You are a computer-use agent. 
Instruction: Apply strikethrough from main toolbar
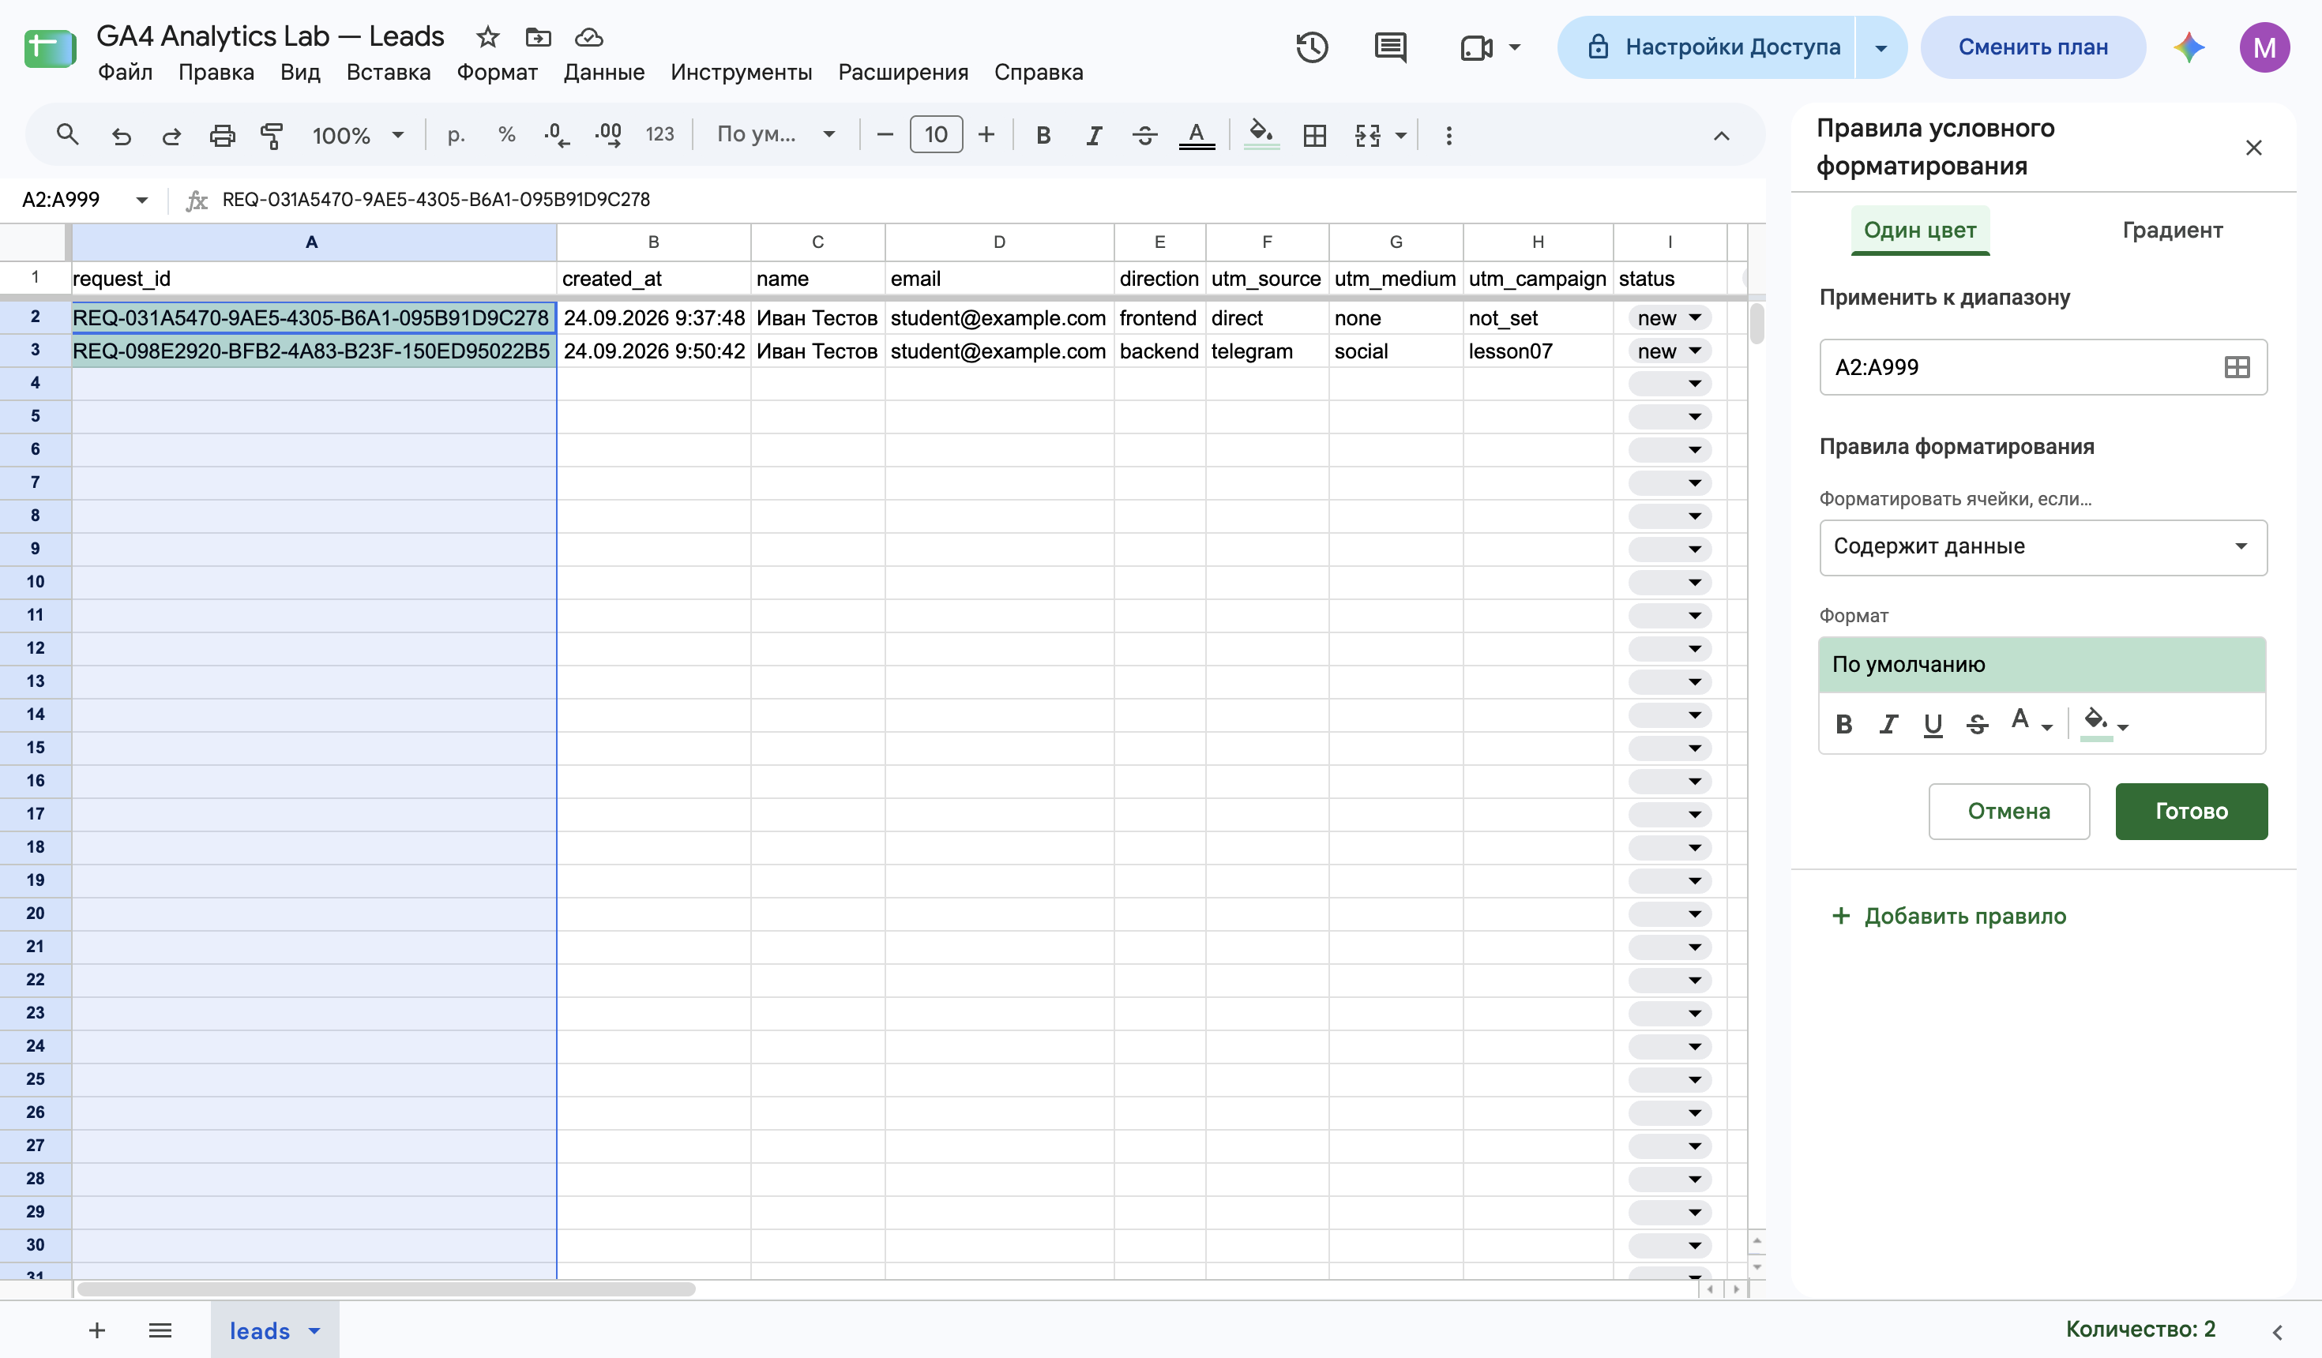point(1144,137)
